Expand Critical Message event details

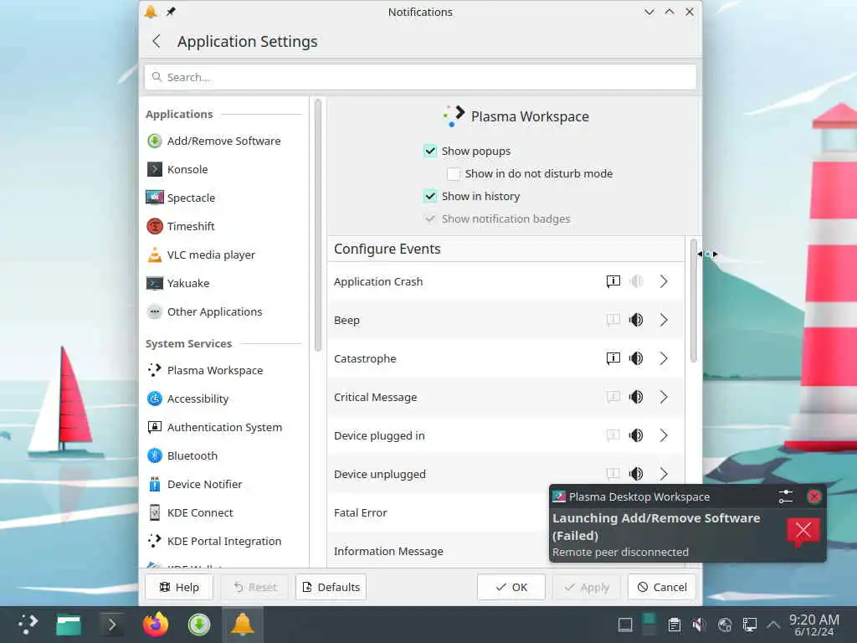(664, 397)
